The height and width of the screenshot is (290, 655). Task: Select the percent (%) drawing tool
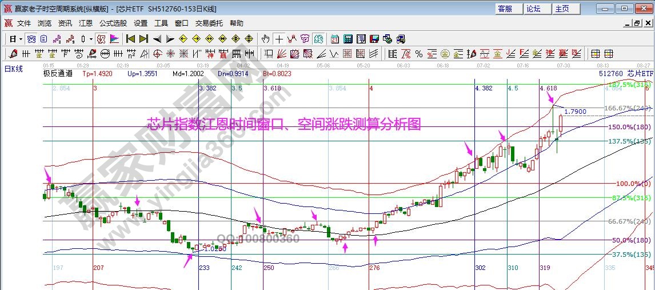pyautogui.click(x=418, y=54)
